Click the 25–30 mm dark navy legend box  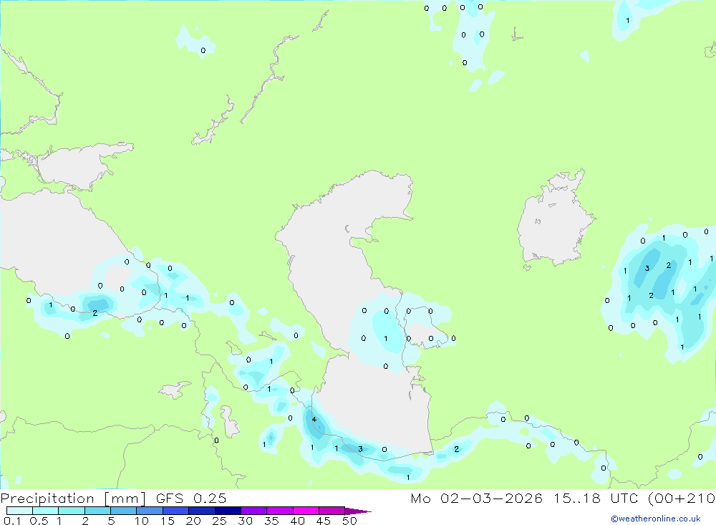point(228,511)
